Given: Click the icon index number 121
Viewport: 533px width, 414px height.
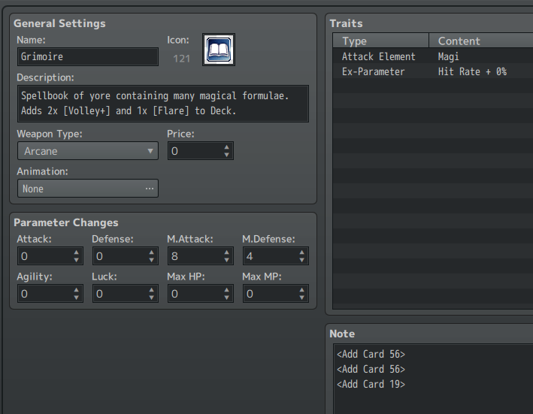Looking at the screenshot, I should tap(181, 59).
